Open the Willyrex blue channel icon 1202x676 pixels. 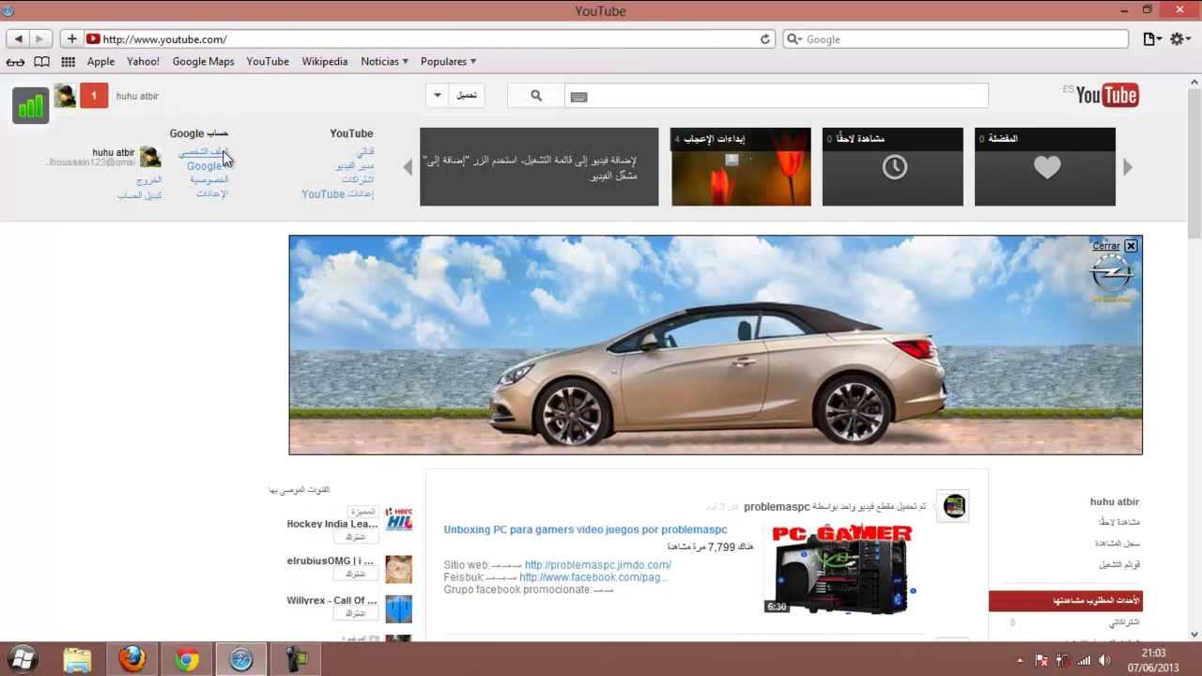pyautogui.click(x=399, y=608)
